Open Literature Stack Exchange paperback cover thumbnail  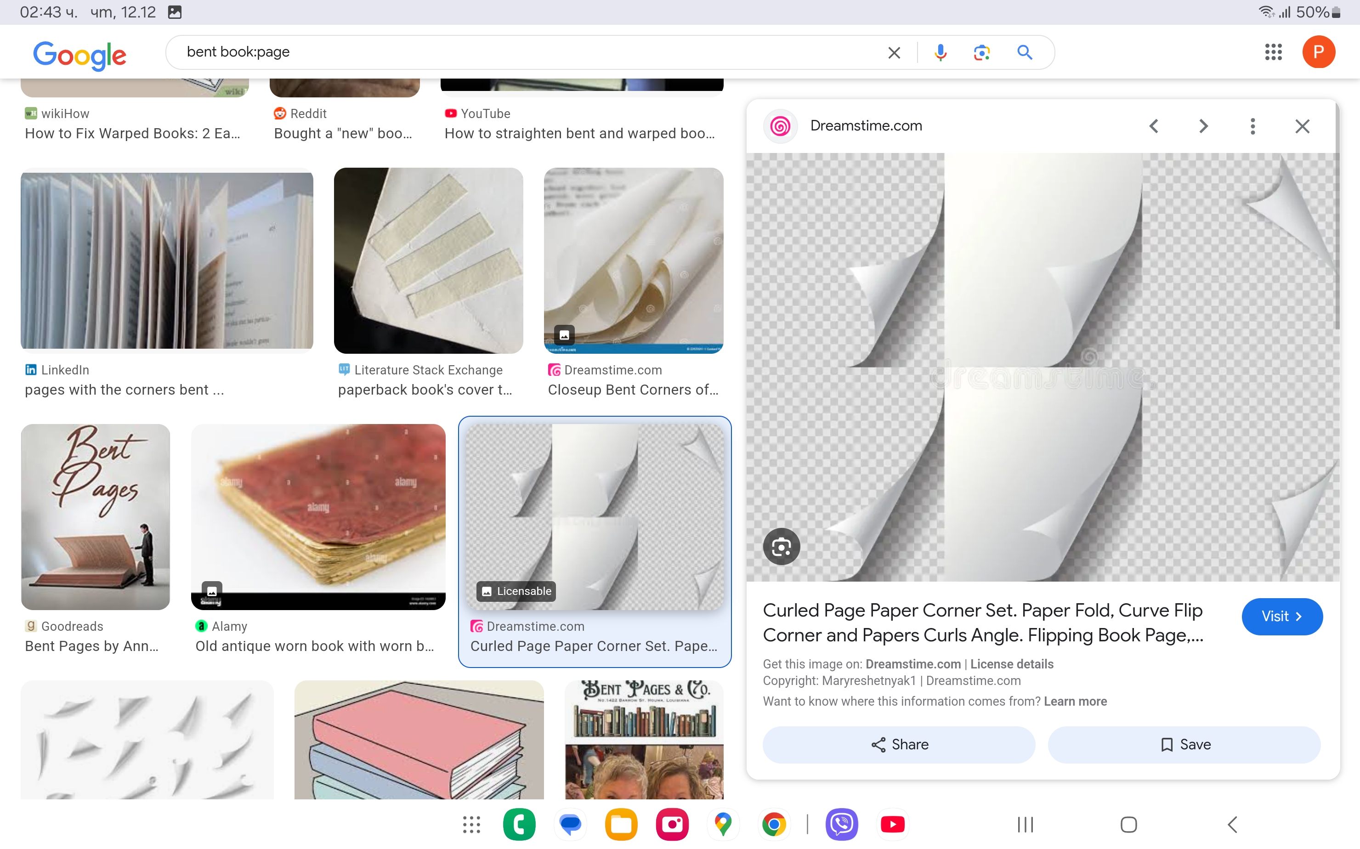coord(428,260)
